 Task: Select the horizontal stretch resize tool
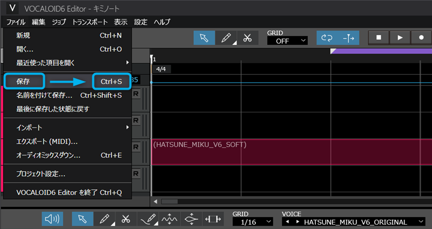[213, 219]
